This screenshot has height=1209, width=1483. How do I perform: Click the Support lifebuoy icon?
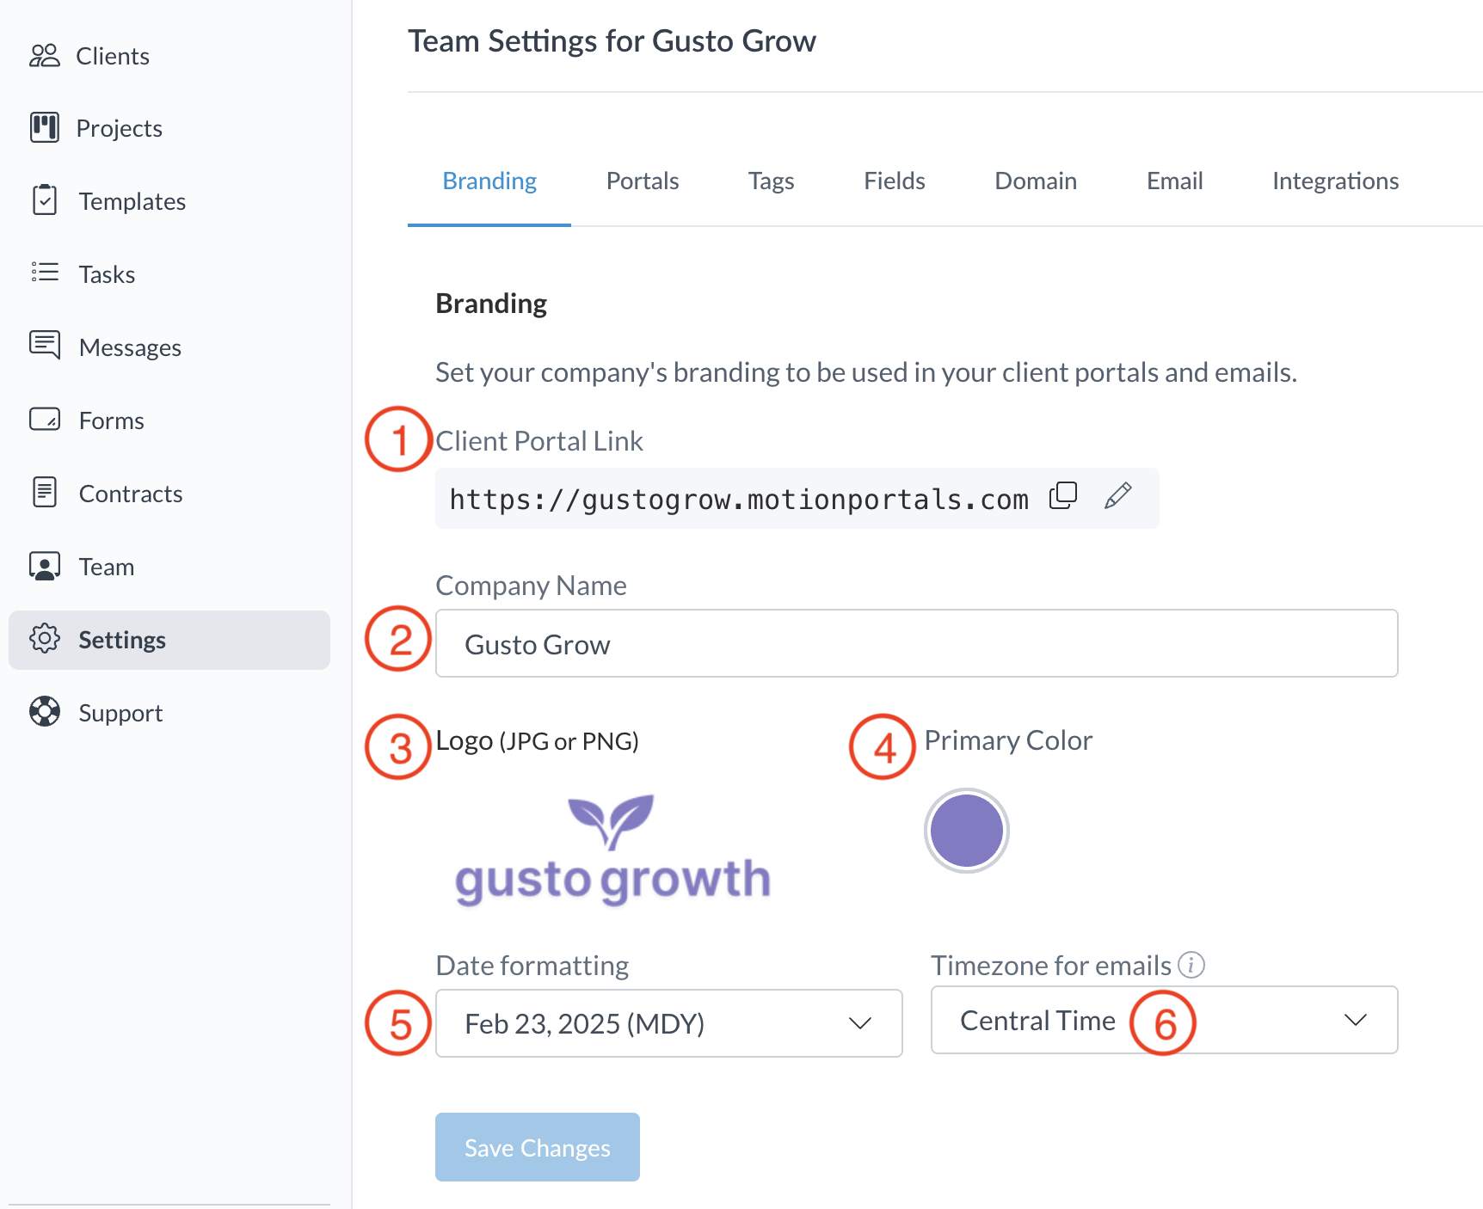pos(45,712)
